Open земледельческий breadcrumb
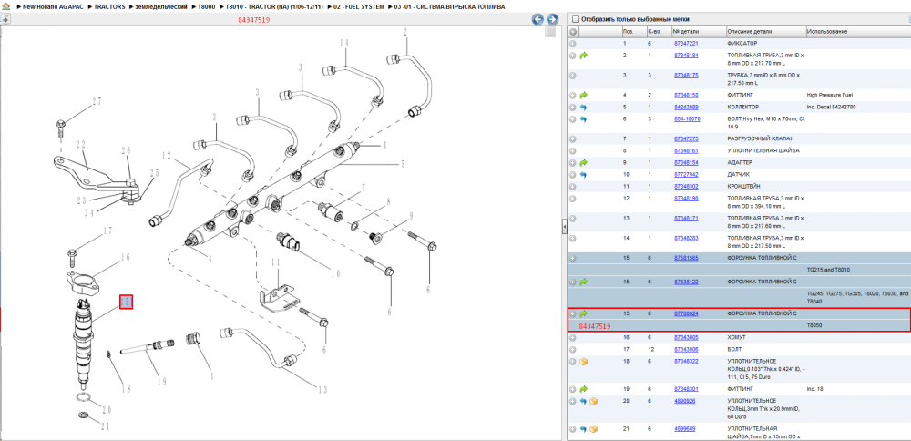911x441 pixels. click(x=160, y=6)
